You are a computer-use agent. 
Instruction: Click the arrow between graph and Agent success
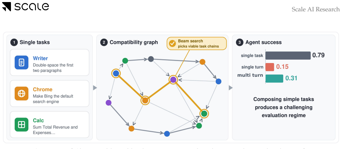231,88
